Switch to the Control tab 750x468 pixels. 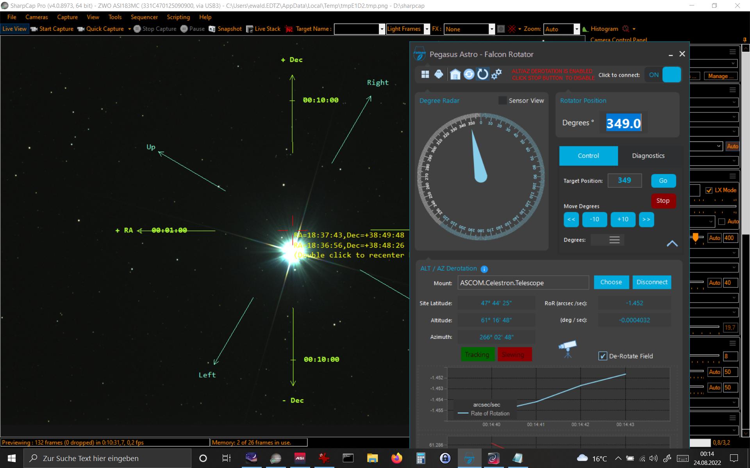[588, 156]
